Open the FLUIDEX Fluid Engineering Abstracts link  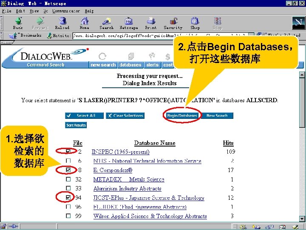140,207
